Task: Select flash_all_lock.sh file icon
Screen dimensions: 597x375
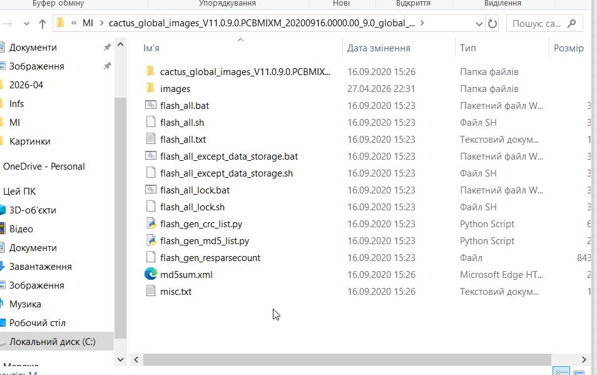Action: click(151, 207)
